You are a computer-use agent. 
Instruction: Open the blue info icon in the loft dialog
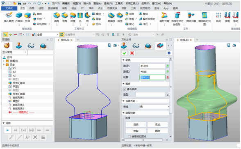click(x=169, y=53)
